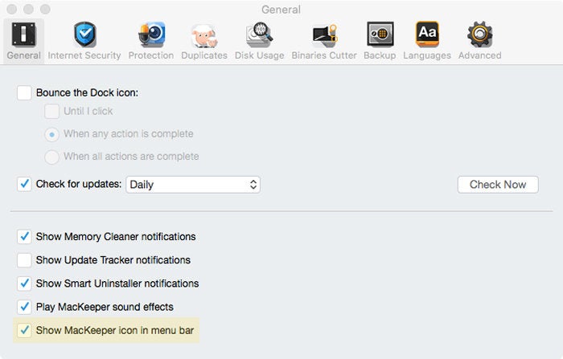Close the General preferences window
Image resolution: width=563 pixels, height=359 pixels.
tap(12, 9)
